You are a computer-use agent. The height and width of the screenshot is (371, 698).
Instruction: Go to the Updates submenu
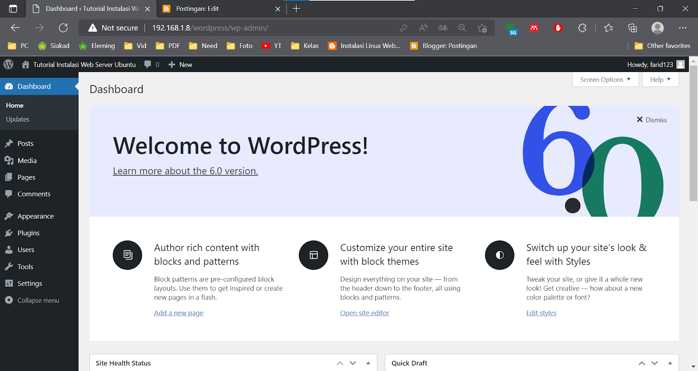(x=18, y=119)
